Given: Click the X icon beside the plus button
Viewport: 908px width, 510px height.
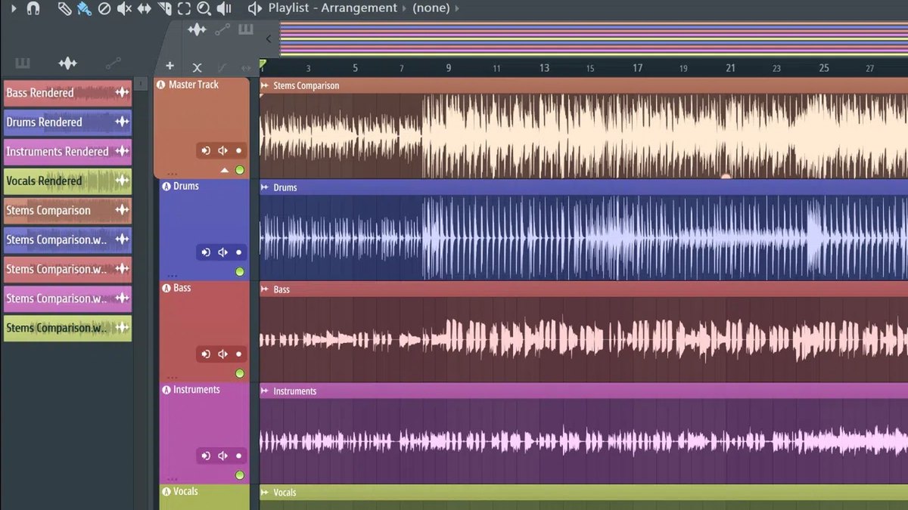Looking at the screenshot, I should tap(197, 67).
